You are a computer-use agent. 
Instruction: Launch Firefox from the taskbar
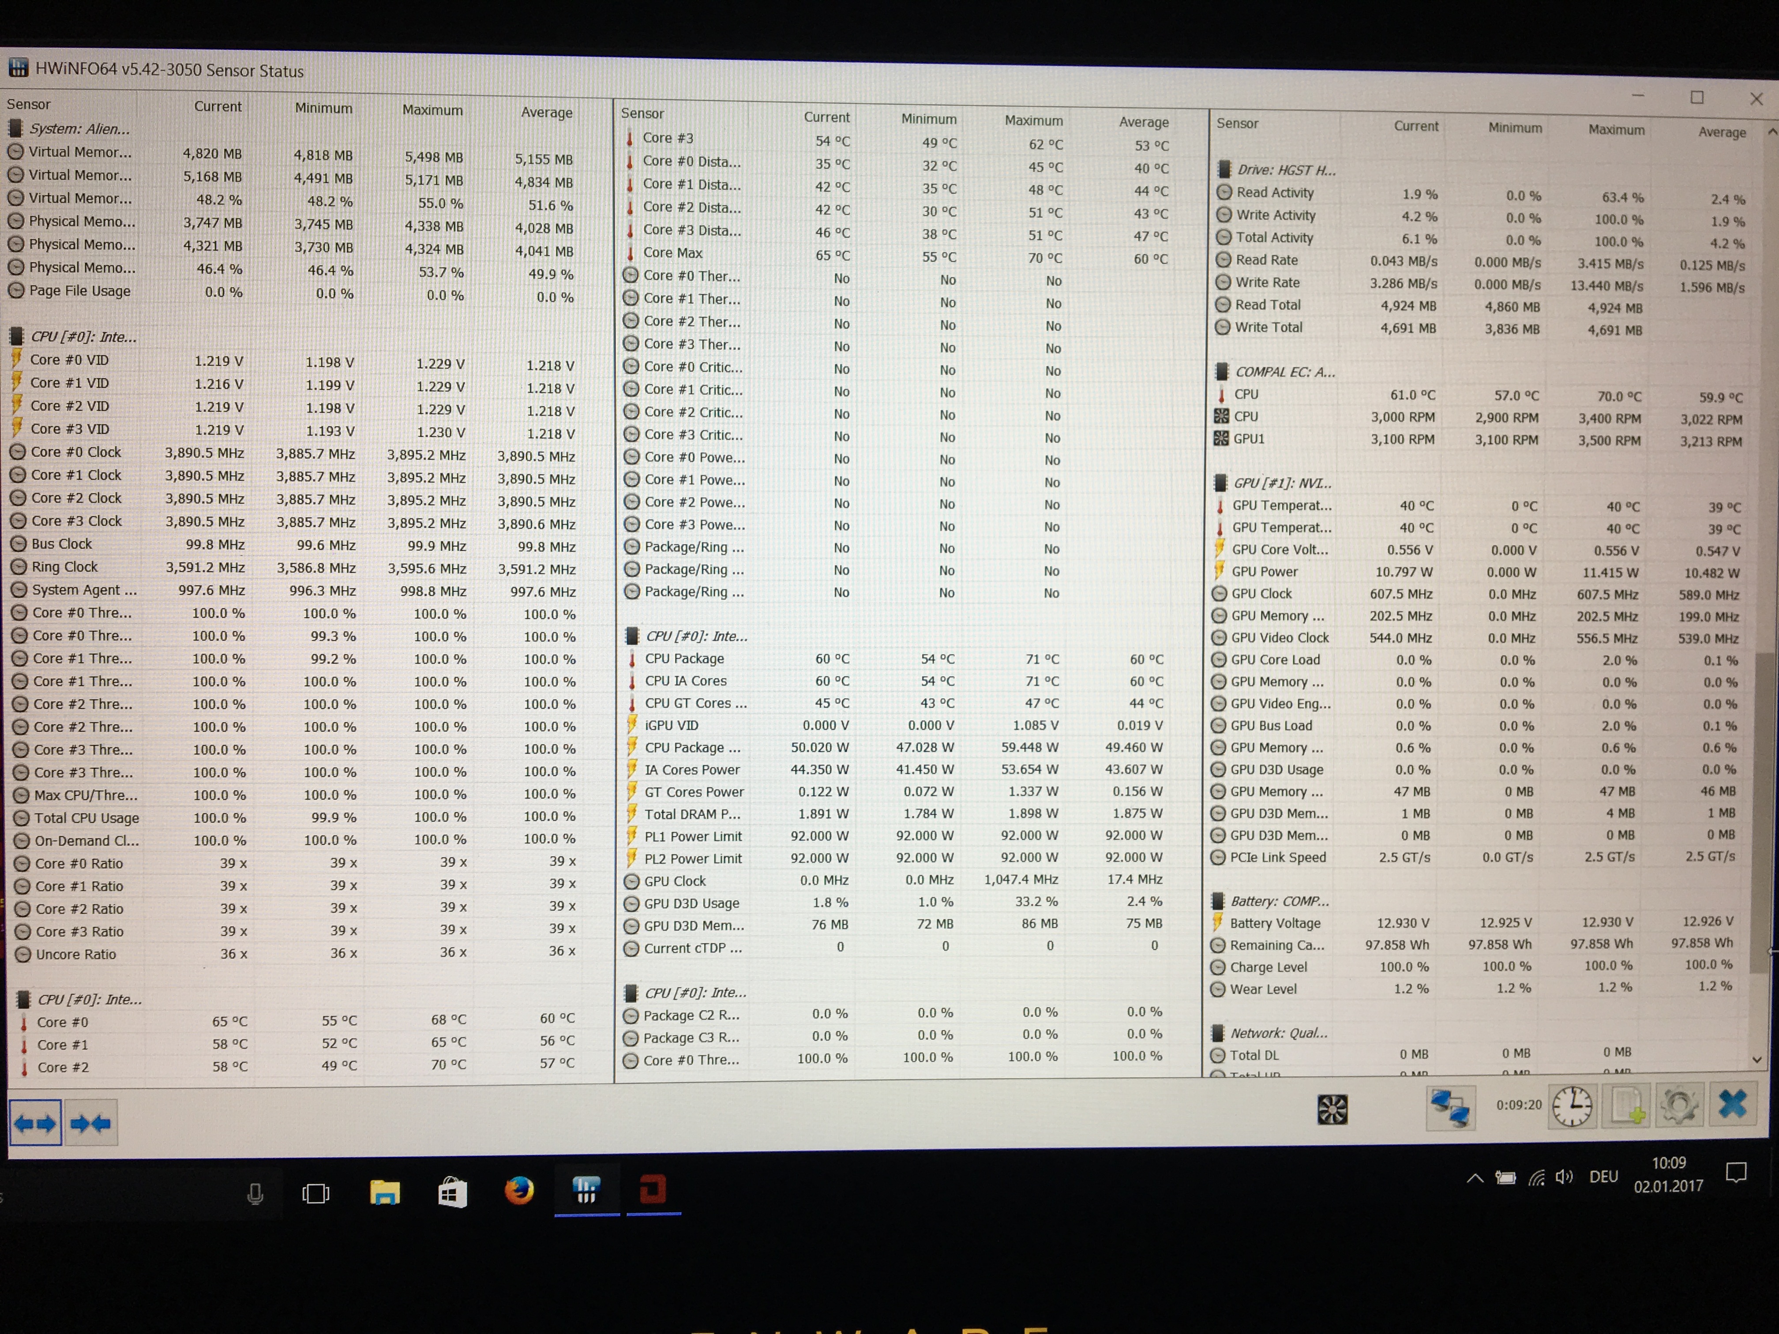tap(519, 1190)
